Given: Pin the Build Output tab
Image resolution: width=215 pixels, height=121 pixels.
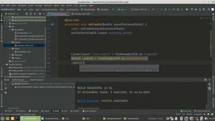Looking at the screenshot, I should coord(5,88).
